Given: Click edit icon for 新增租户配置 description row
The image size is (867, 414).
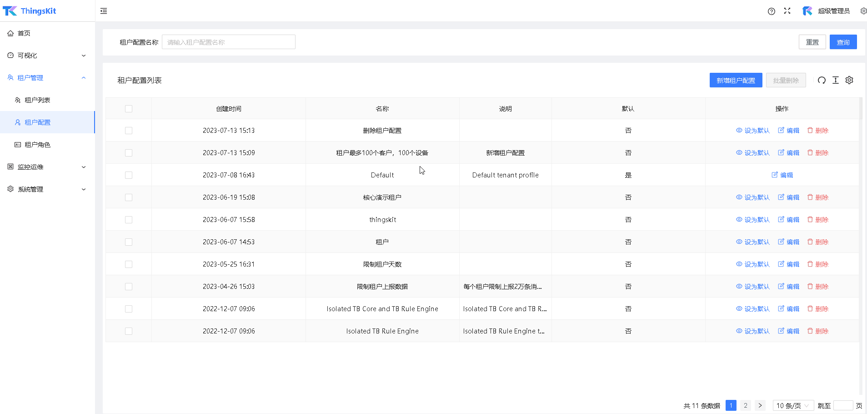Looking at the screenshot, I should (781, 152).
